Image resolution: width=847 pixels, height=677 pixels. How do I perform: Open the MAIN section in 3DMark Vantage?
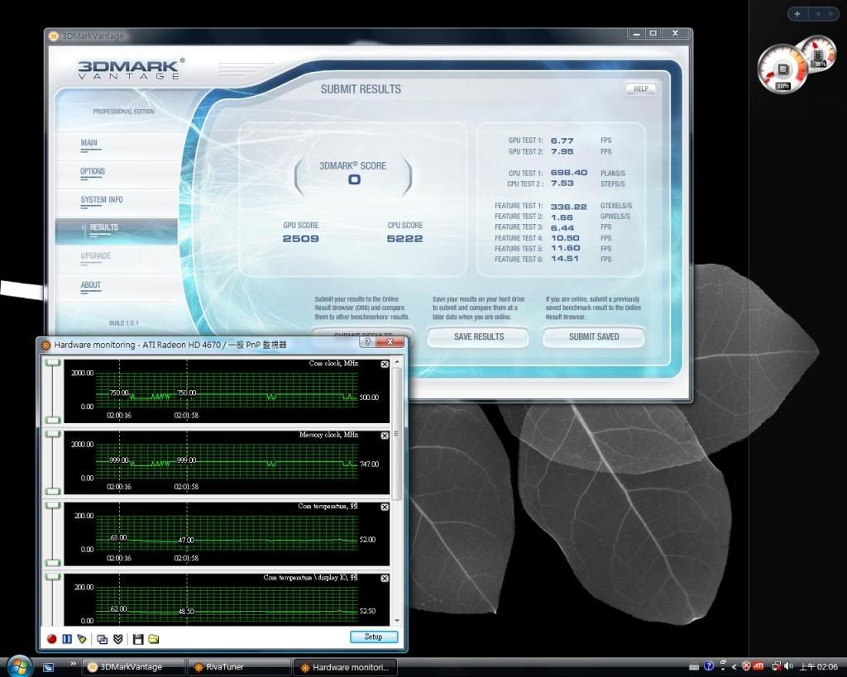pos(89,143)
